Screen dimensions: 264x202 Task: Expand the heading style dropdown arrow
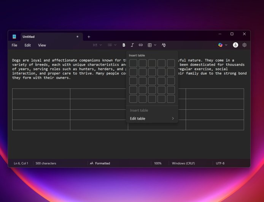point(101,45)
